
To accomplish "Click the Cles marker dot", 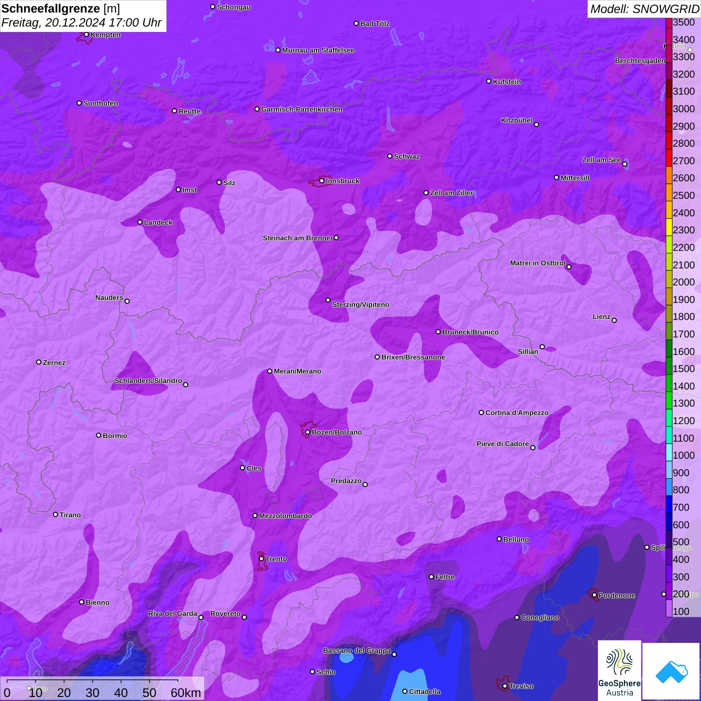I will (243, 468).
